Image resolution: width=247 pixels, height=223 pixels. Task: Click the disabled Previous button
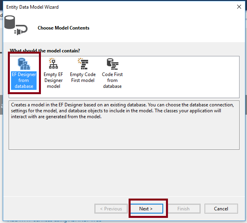(111, 209)
